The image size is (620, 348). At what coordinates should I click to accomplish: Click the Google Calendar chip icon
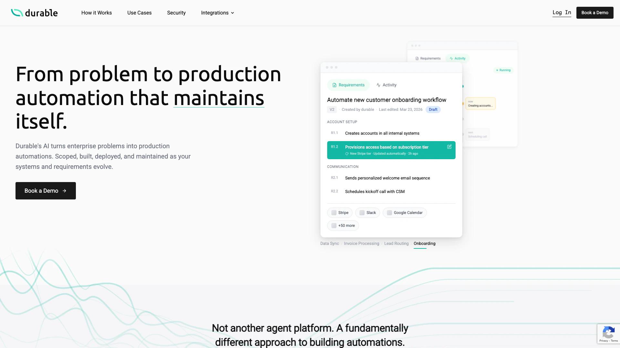coord(389,213)
